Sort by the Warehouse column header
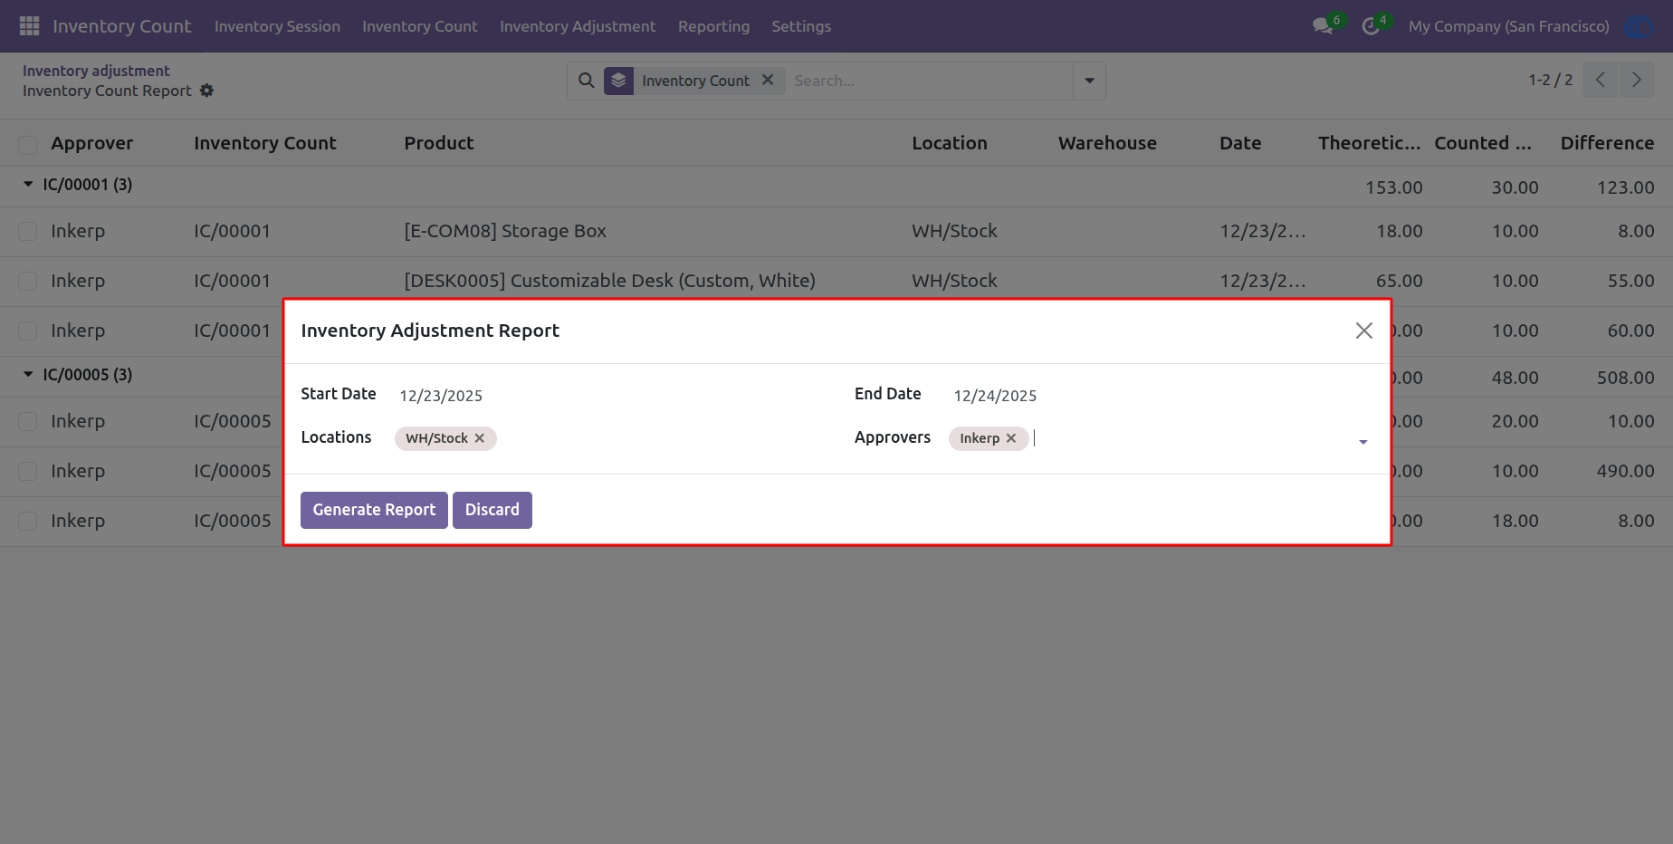Screen dimensions: 1673x844 1107,143
